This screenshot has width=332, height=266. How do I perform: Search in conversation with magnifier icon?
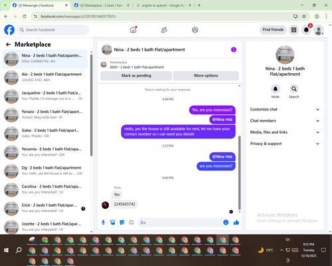[x=294, y=89]
